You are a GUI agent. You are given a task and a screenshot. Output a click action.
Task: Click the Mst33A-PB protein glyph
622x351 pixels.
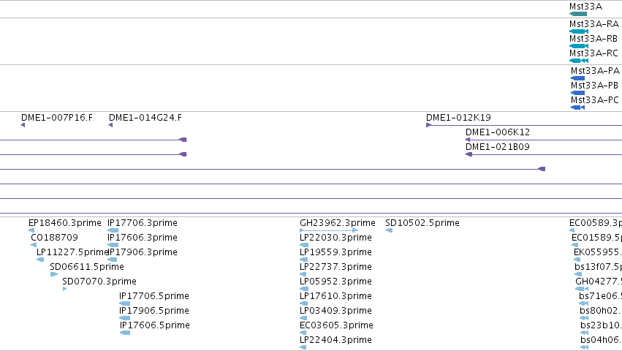point(577,93)
